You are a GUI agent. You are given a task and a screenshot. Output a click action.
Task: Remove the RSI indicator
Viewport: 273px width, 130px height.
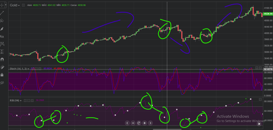point(32,100)
